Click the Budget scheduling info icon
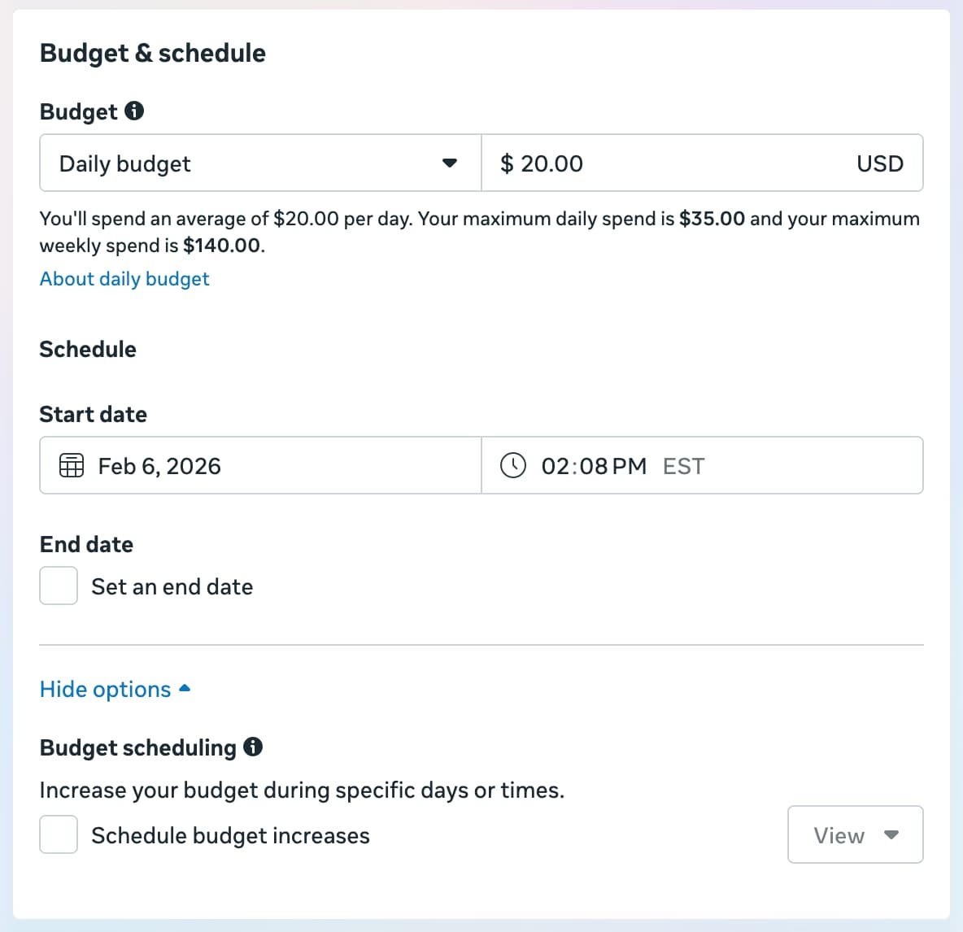Viewport: 963px width, 932px height. click(x=254, y=747)
